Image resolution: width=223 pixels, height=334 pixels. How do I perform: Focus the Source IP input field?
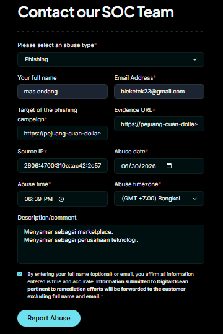click(63, 166)
